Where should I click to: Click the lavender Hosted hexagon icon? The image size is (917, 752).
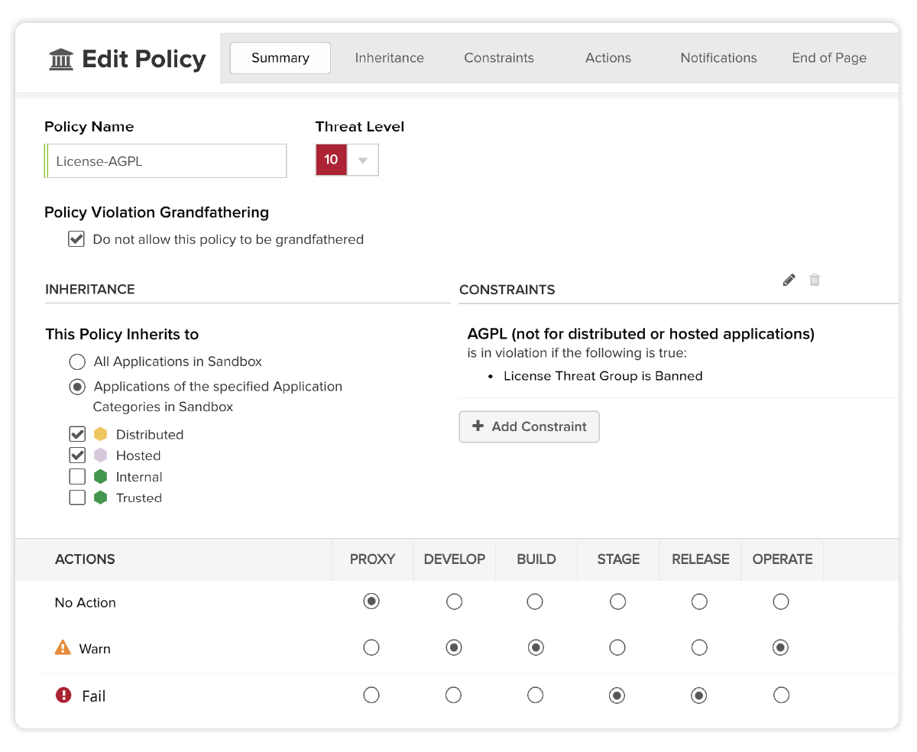click(x=100, y=455)
